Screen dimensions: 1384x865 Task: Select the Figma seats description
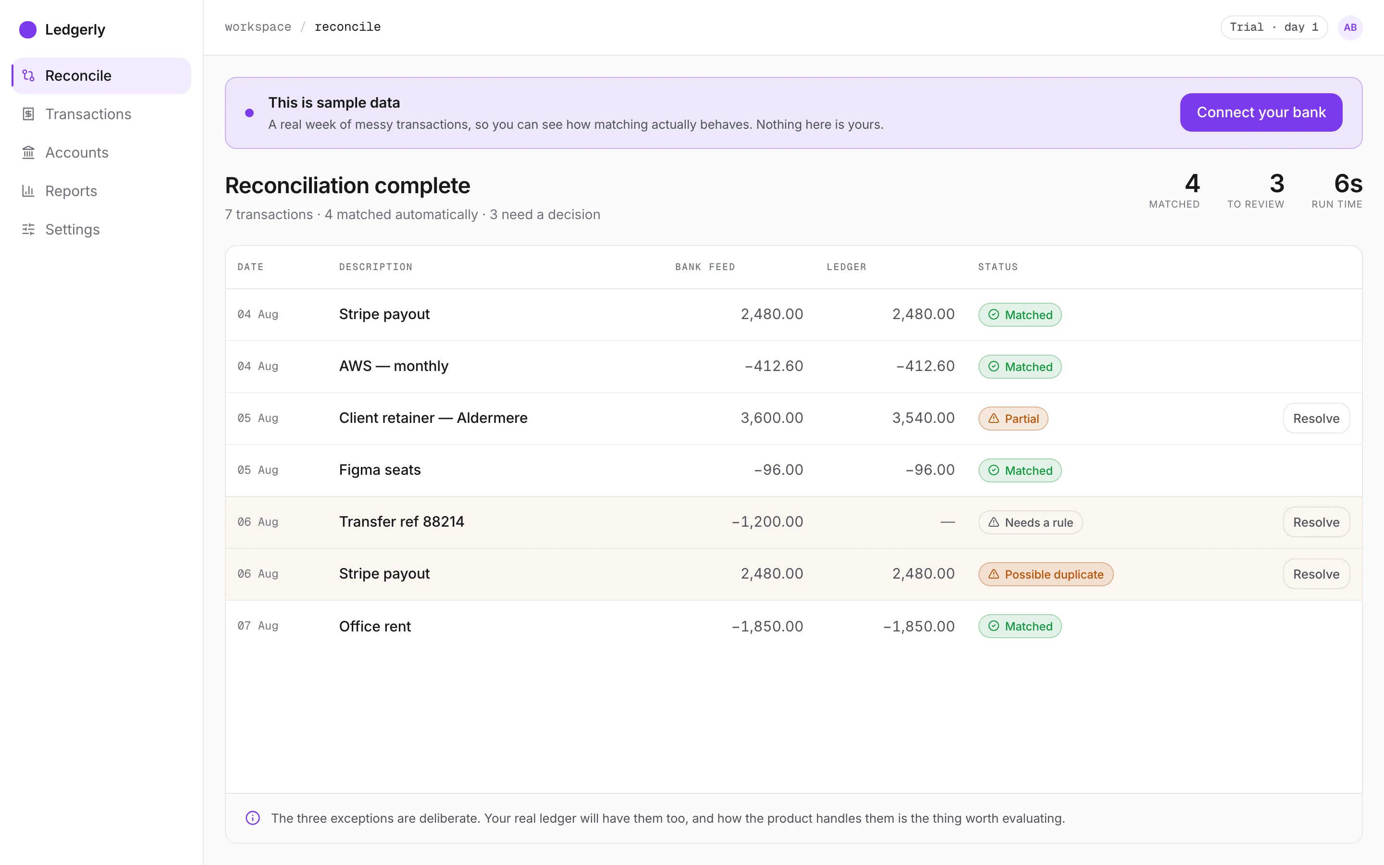380,470
